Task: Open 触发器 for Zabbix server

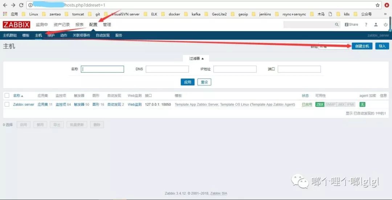Action: click(x=79, y=105)
